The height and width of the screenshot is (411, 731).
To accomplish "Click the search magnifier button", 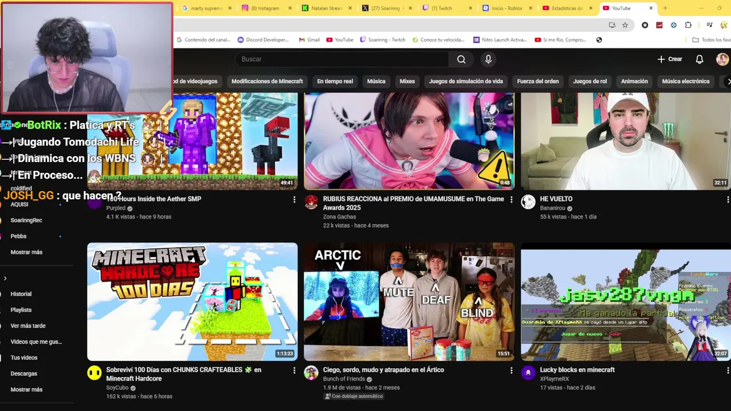I will pos(461,59).
